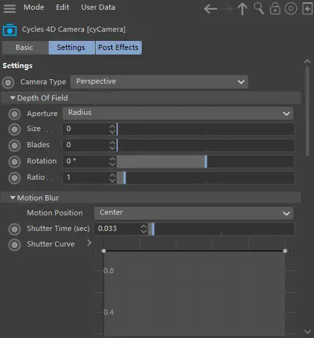This screenshot has height=338, width=314.
Task: Open the Camera Type Perspective dropdown
Action: (x=159, y=82)
